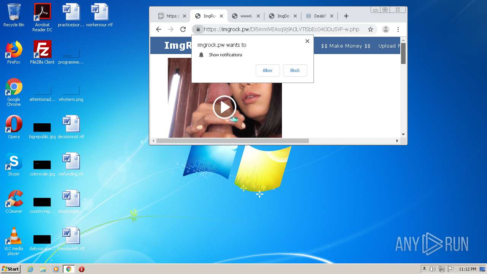Switch to the www6 tab

(x=246, y=16)
